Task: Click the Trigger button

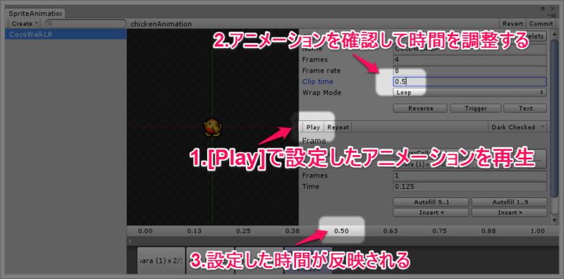Action: coord(475,108)
